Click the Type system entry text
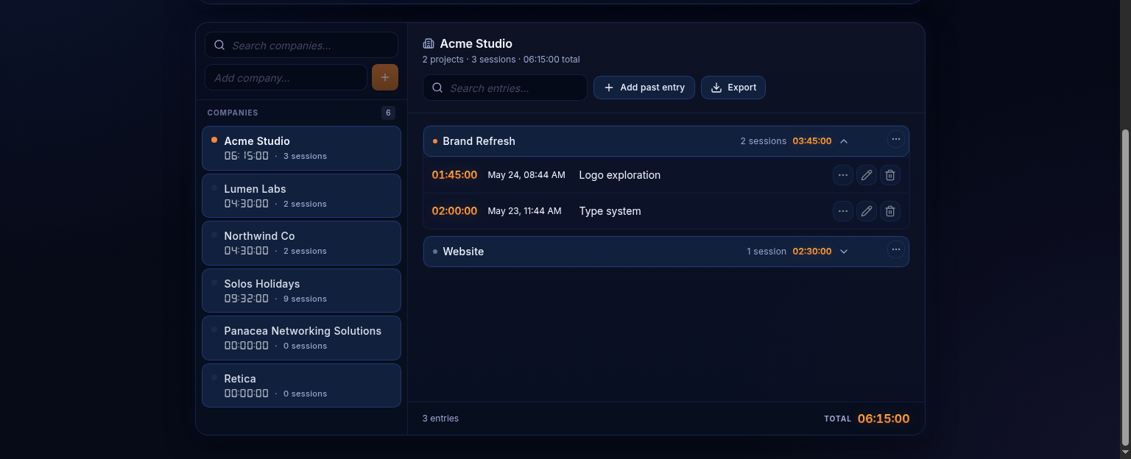Viewport: 1131px width, 459px height. pos(610,211)
